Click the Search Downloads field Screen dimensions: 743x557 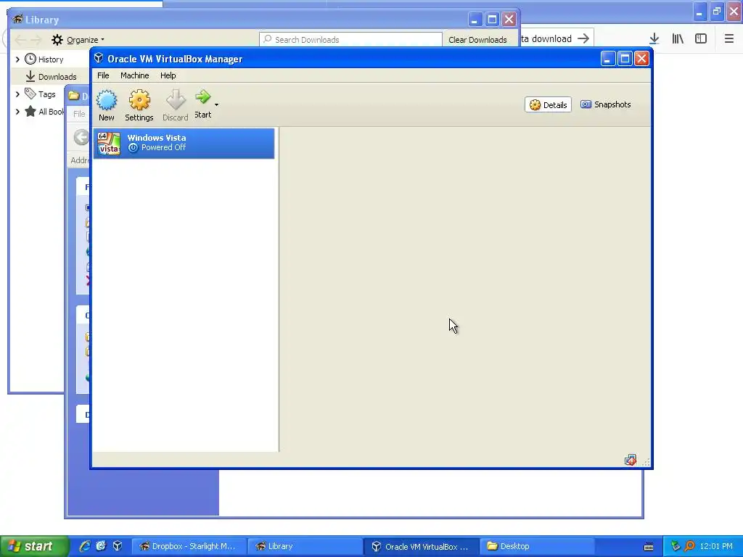coord(350,40)
